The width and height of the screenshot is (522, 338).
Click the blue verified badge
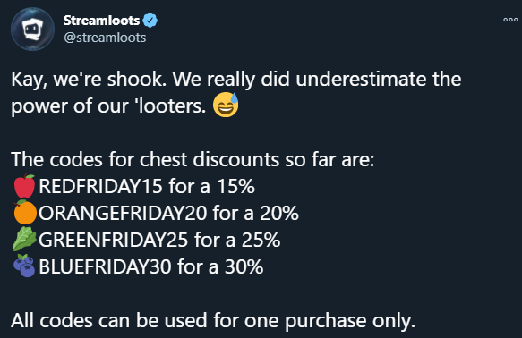(150, 21)
